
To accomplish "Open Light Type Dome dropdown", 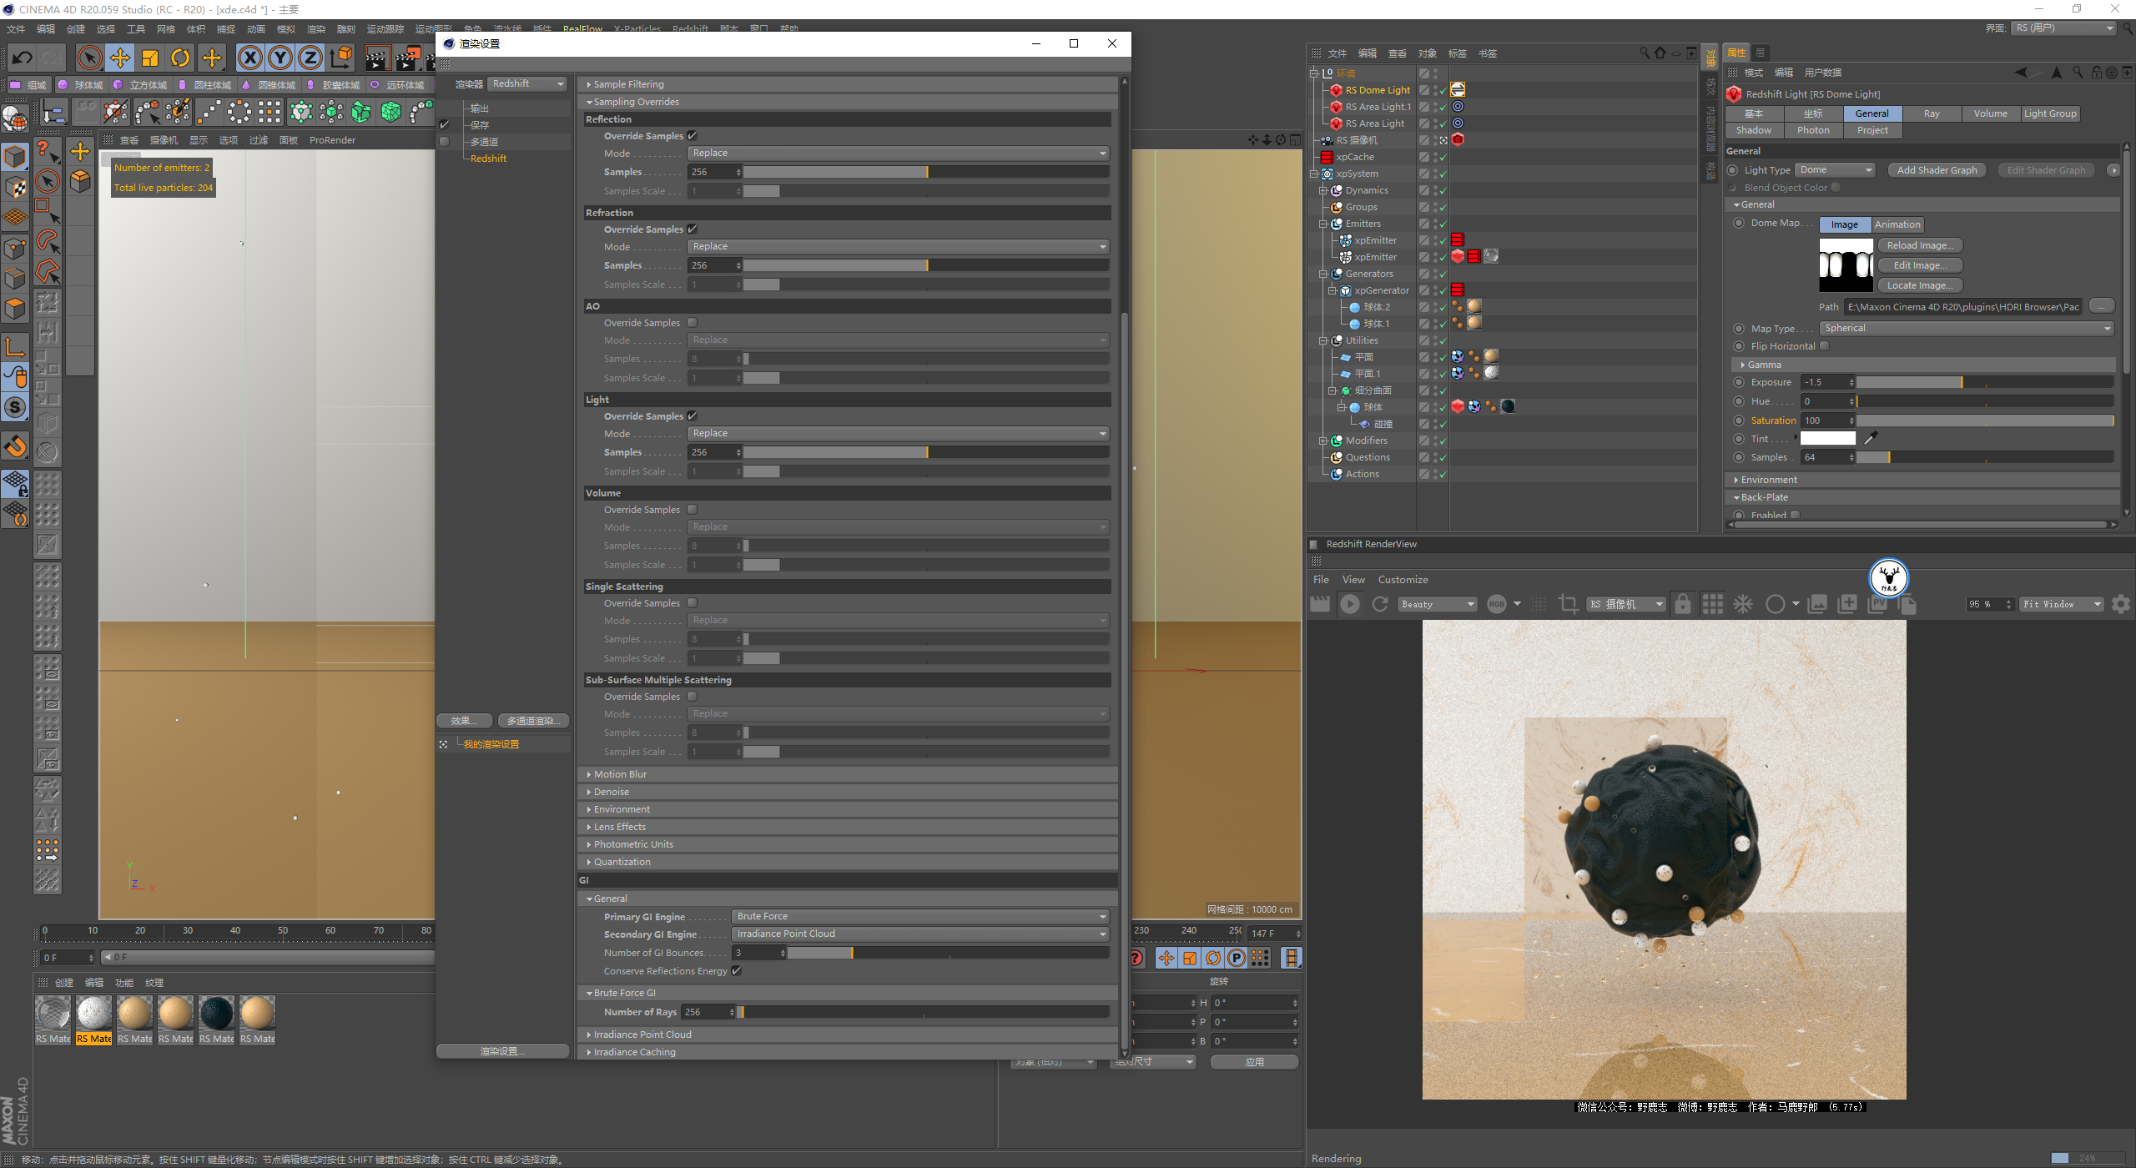I will [1836, 170].
